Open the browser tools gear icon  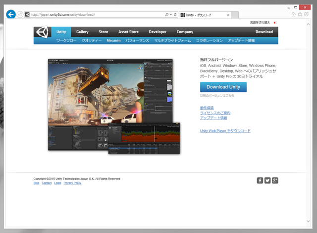click(x=306, y=14)
